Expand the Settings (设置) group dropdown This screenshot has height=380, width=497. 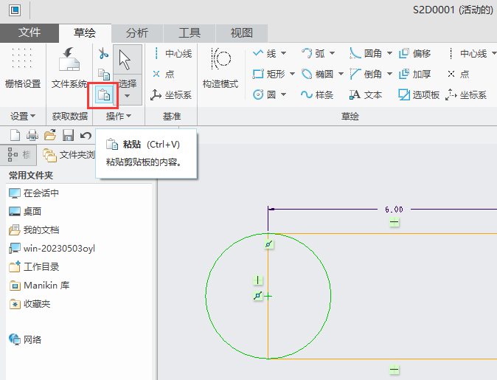[23, 117]
